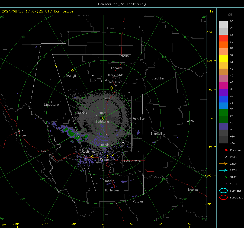Click the Brooks label
The image size is (244, 228).
coord(193,190)
